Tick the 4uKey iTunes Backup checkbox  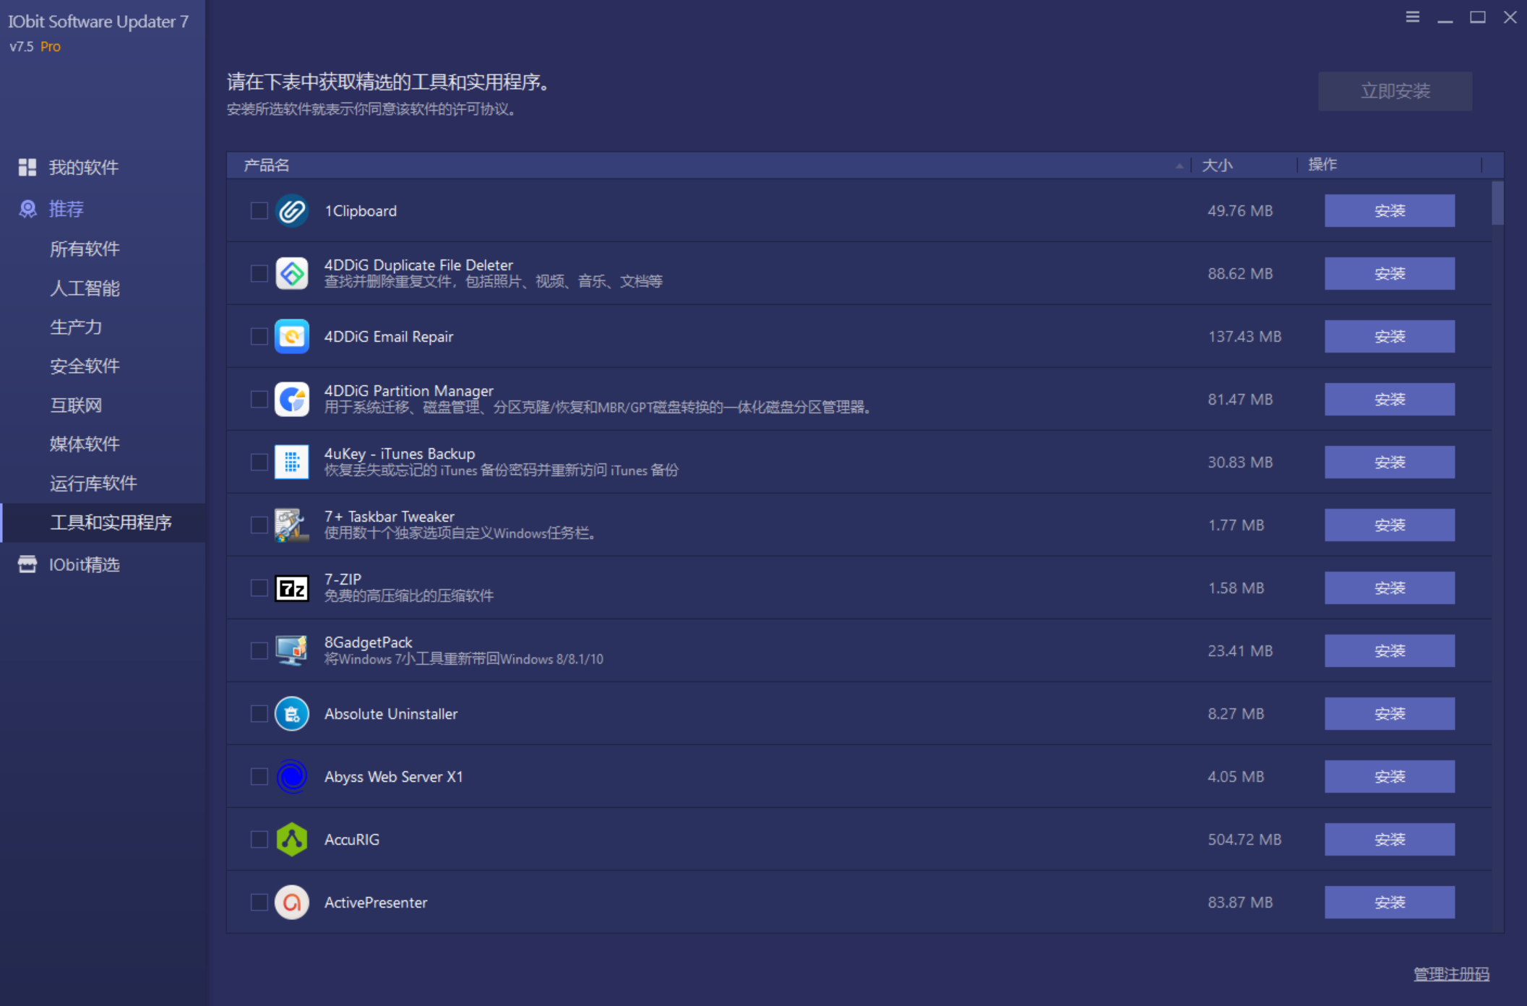259,463
